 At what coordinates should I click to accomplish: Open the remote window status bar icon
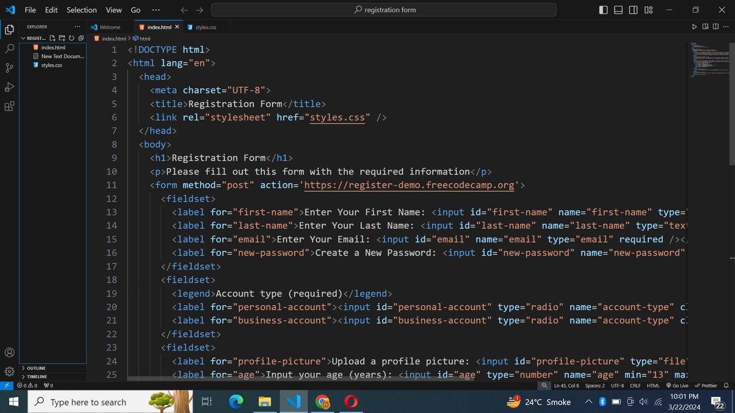click(x=6, y=385)
